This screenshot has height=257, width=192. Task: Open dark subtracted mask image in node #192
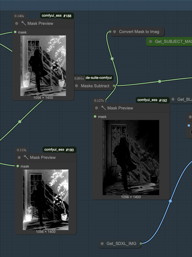[x=131, y=158]
